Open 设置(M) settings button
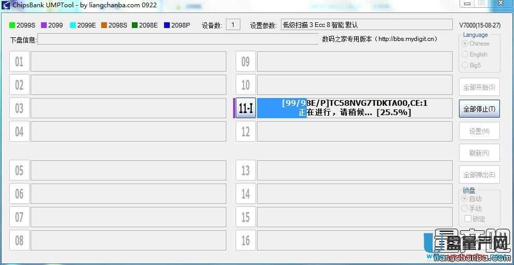The width and height of the screenshot is (514, 265). pyautogui.click(x=479, y=131)
